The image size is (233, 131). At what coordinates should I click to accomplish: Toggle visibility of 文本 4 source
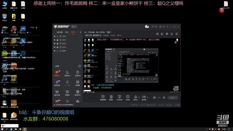(x=54, y=36)
